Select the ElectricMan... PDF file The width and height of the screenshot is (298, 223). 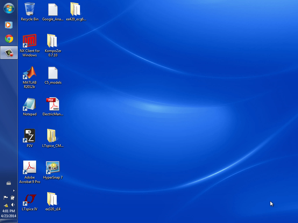53,107
